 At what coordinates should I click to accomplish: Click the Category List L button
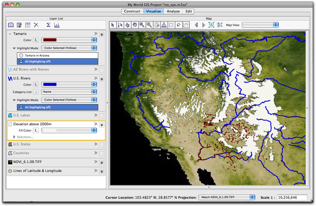36,92
